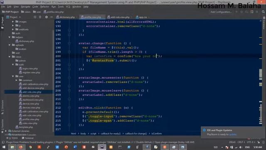Open the Code menu
Viewport: 266px width, 150px height.
tap(35, 7)
